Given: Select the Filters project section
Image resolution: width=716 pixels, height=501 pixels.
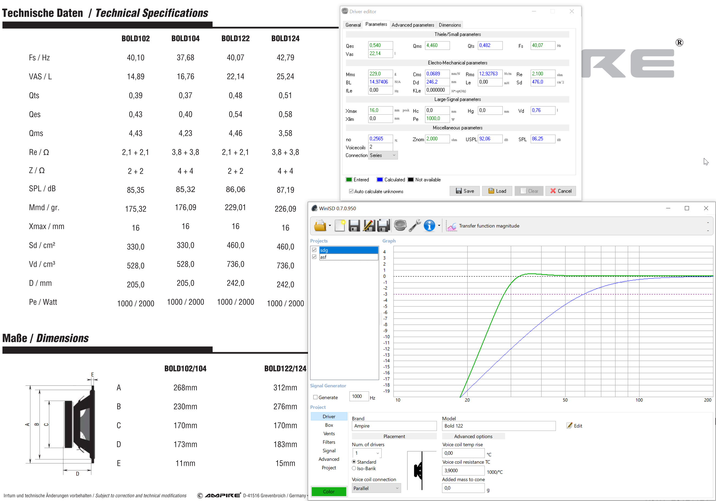Looking at the screenshot, I should click(x=329, y=442).
